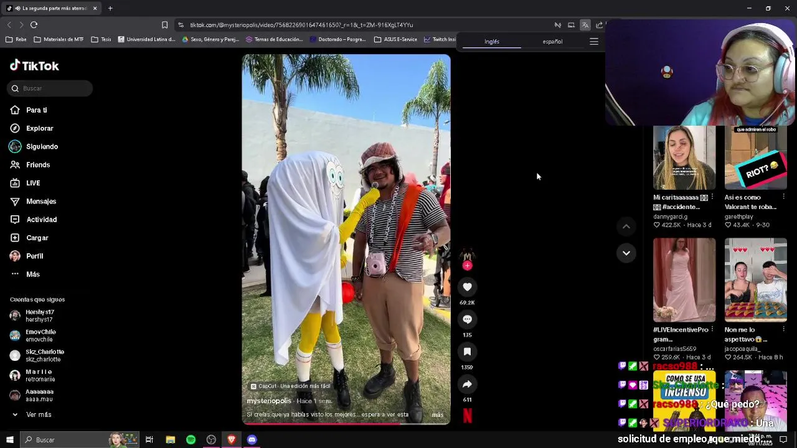Bookmark the video to favorites
The image size is (797, 448).
pos(467,352)
